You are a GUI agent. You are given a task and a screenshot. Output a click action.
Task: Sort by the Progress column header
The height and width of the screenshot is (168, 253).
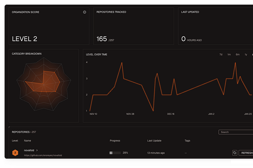click(115, 141)
